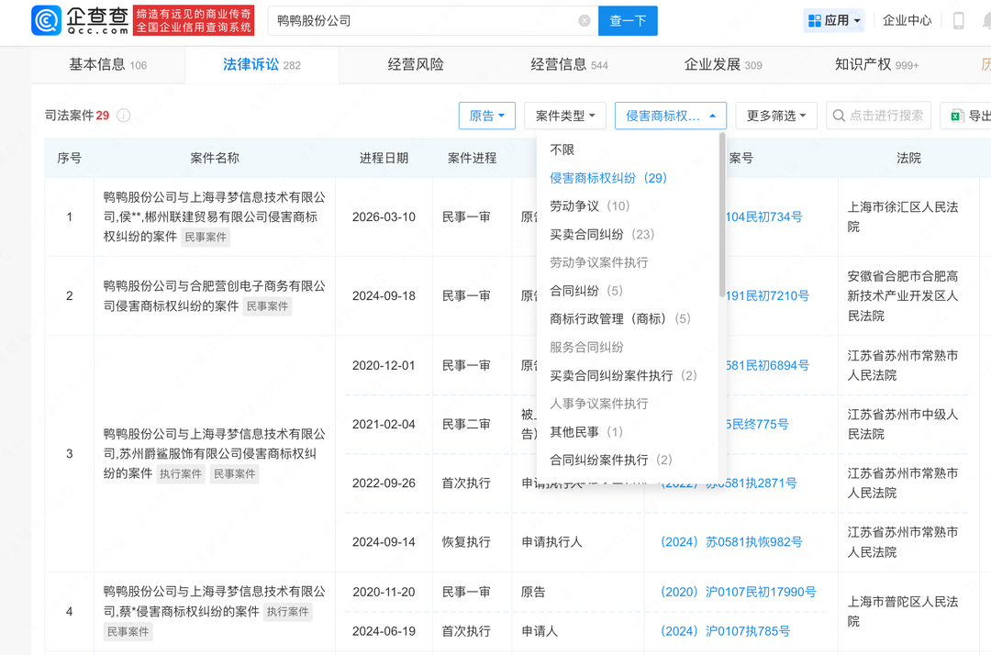The height and width of the screenshot is (655, 991).
Task: Clear search text with the X icon
Action: coord(585,20)
